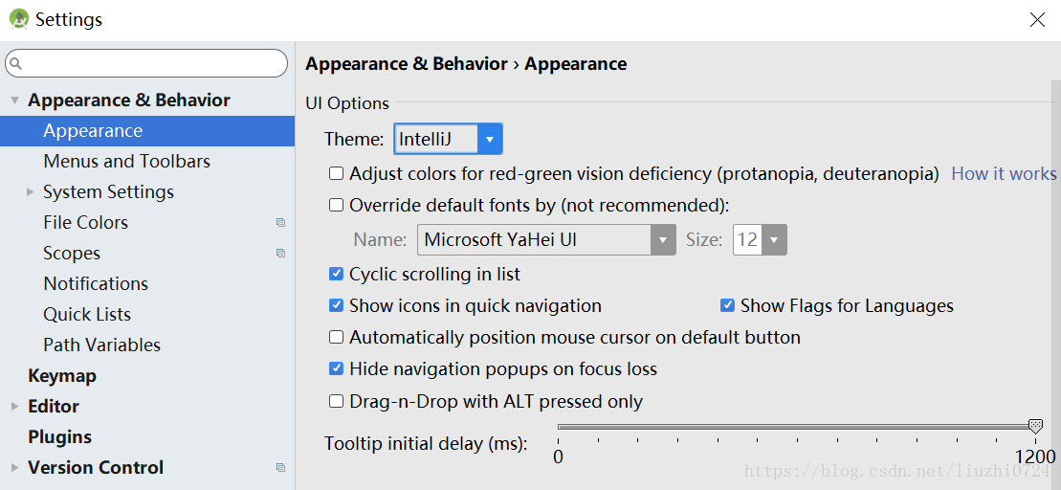Close the Settings dialog with X
The width and height of the screenshot is (1061, 490).
point(1037,20)
